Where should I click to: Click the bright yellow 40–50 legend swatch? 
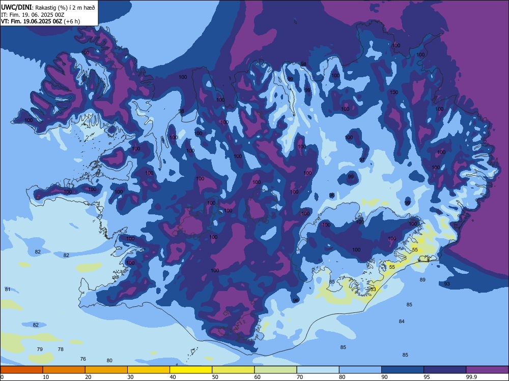click(191, 370)
